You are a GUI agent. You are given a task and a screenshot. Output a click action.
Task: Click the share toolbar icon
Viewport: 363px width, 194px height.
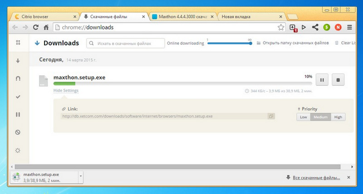(x=315, y=27)
